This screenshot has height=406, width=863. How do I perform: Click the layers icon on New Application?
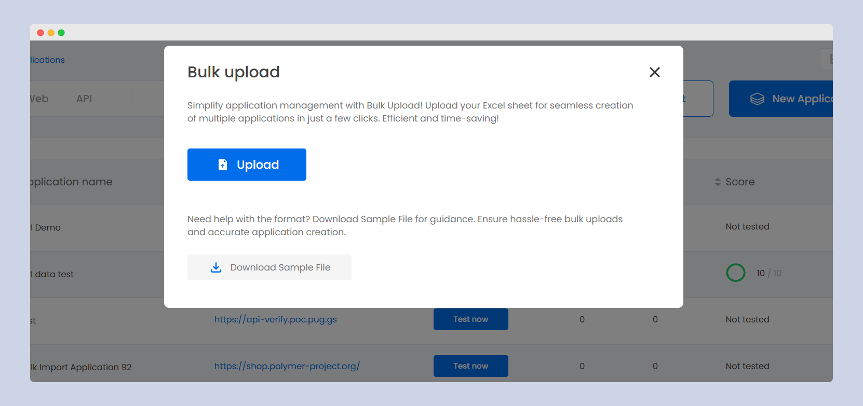click(757, 99)
